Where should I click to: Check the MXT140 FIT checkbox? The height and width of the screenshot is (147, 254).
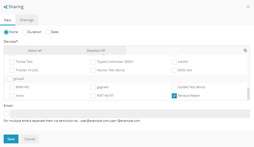click(93, 96)
